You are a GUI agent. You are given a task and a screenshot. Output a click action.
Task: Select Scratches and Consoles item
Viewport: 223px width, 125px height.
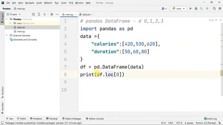tap(25, 40)
